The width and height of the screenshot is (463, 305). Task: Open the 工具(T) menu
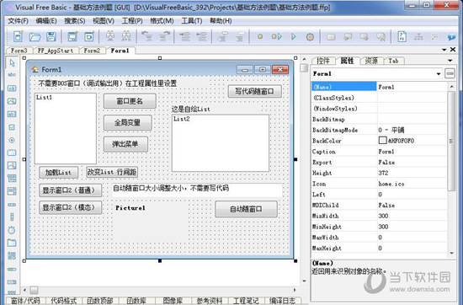(x=192, y=21)
